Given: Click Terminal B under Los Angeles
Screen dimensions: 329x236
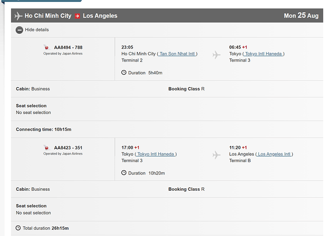Looking at the screenshot, I should pos(240,161).
